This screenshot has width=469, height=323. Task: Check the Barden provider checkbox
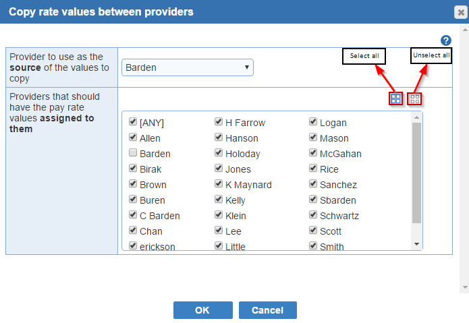click(133, 152)
